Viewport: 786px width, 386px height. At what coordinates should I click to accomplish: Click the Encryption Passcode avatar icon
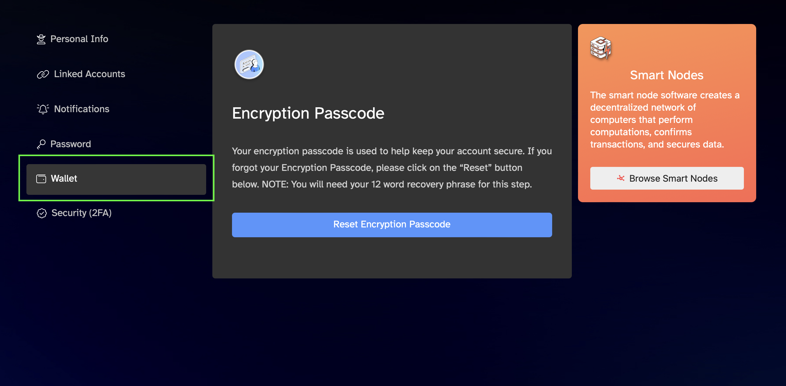(x=249, y=65)
